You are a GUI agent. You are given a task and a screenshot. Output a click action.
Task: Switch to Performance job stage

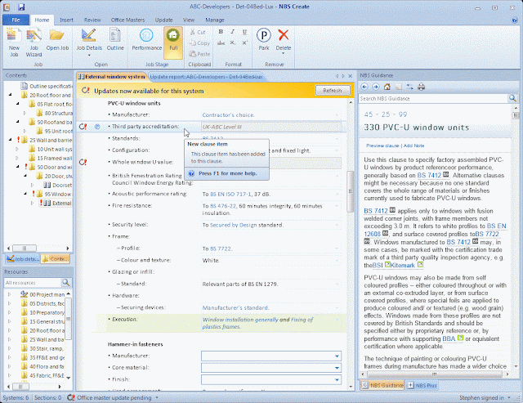(x=146, y=39)
